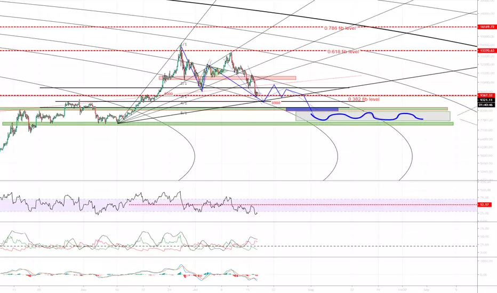Image resolution: width=497 pixels, height=293 pixels.
Task: Click the 16169.72 price tag on the axis
Action: tap(487, 27)
